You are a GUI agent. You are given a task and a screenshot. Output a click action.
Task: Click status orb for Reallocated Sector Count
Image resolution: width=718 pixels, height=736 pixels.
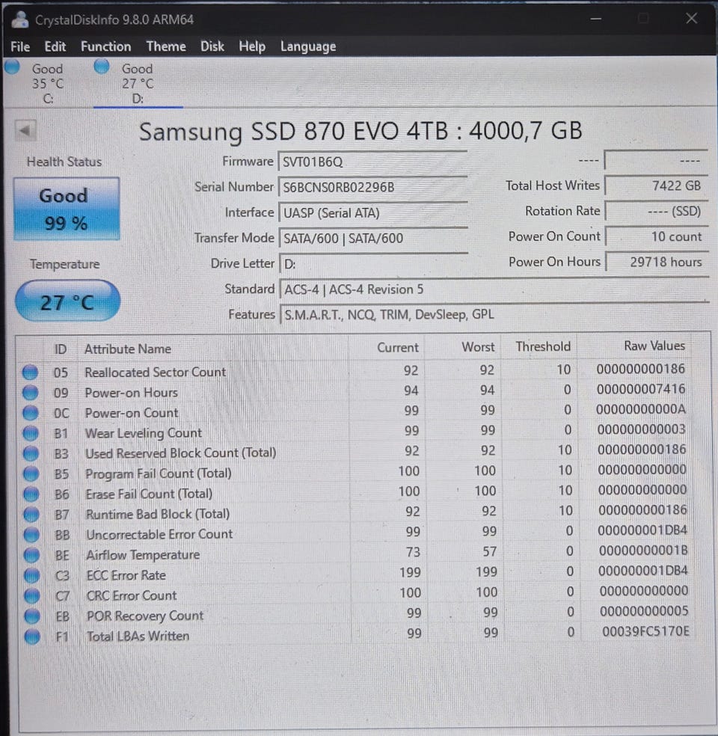click(31, 372)
